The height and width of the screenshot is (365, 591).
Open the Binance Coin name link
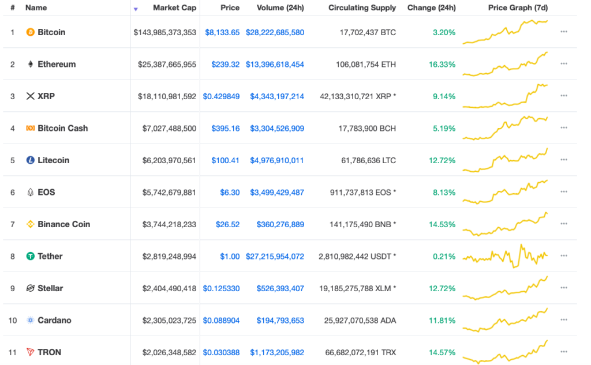(63, 224)
